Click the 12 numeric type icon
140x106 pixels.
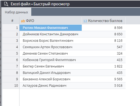pyautogui.click(x=85, y=21)
